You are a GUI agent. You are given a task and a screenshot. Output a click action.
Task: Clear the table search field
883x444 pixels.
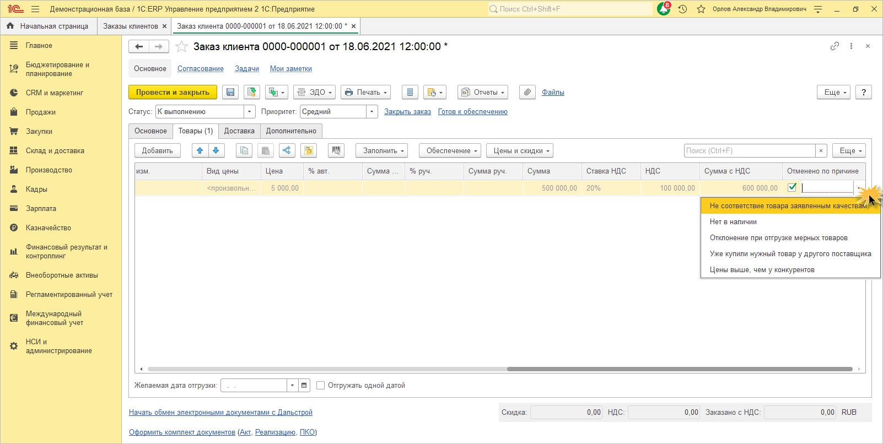point(821,150)
